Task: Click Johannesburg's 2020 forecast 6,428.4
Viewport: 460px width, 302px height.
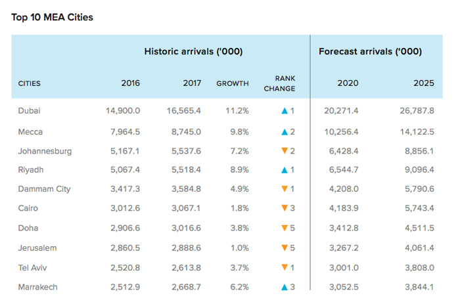Action: 344,151
